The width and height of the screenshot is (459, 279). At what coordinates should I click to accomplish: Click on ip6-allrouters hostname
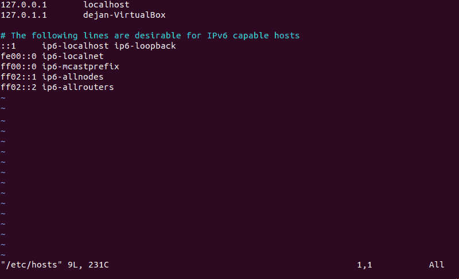coord(78,87)
